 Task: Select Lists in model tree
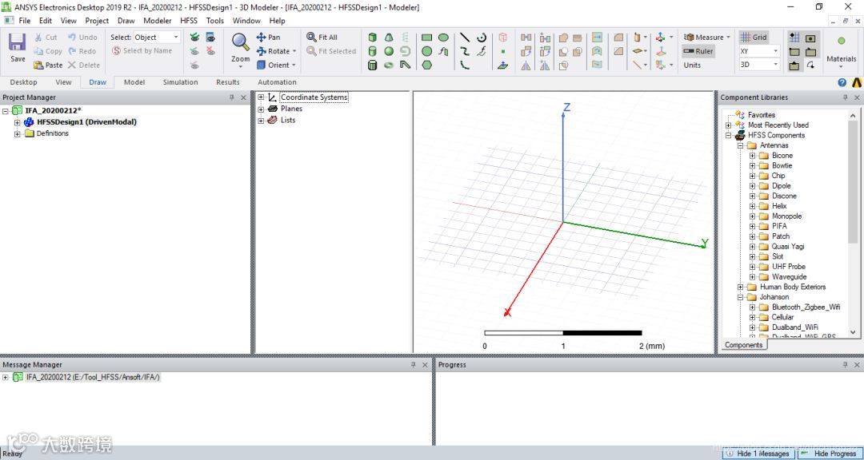288,120
